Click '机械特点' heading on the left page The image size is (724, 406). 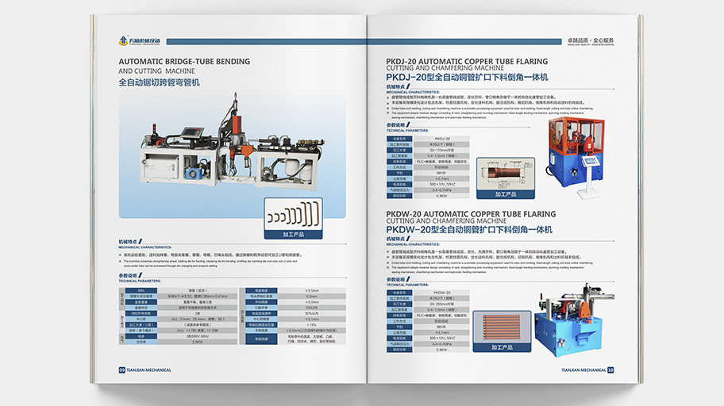pos(128,241)
